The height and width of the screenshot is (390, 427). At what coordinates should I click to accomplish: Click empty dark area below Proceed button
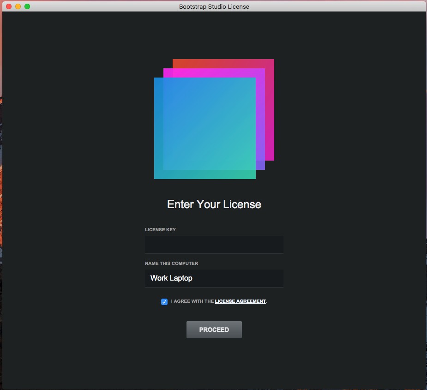click(x=214, y=365)
